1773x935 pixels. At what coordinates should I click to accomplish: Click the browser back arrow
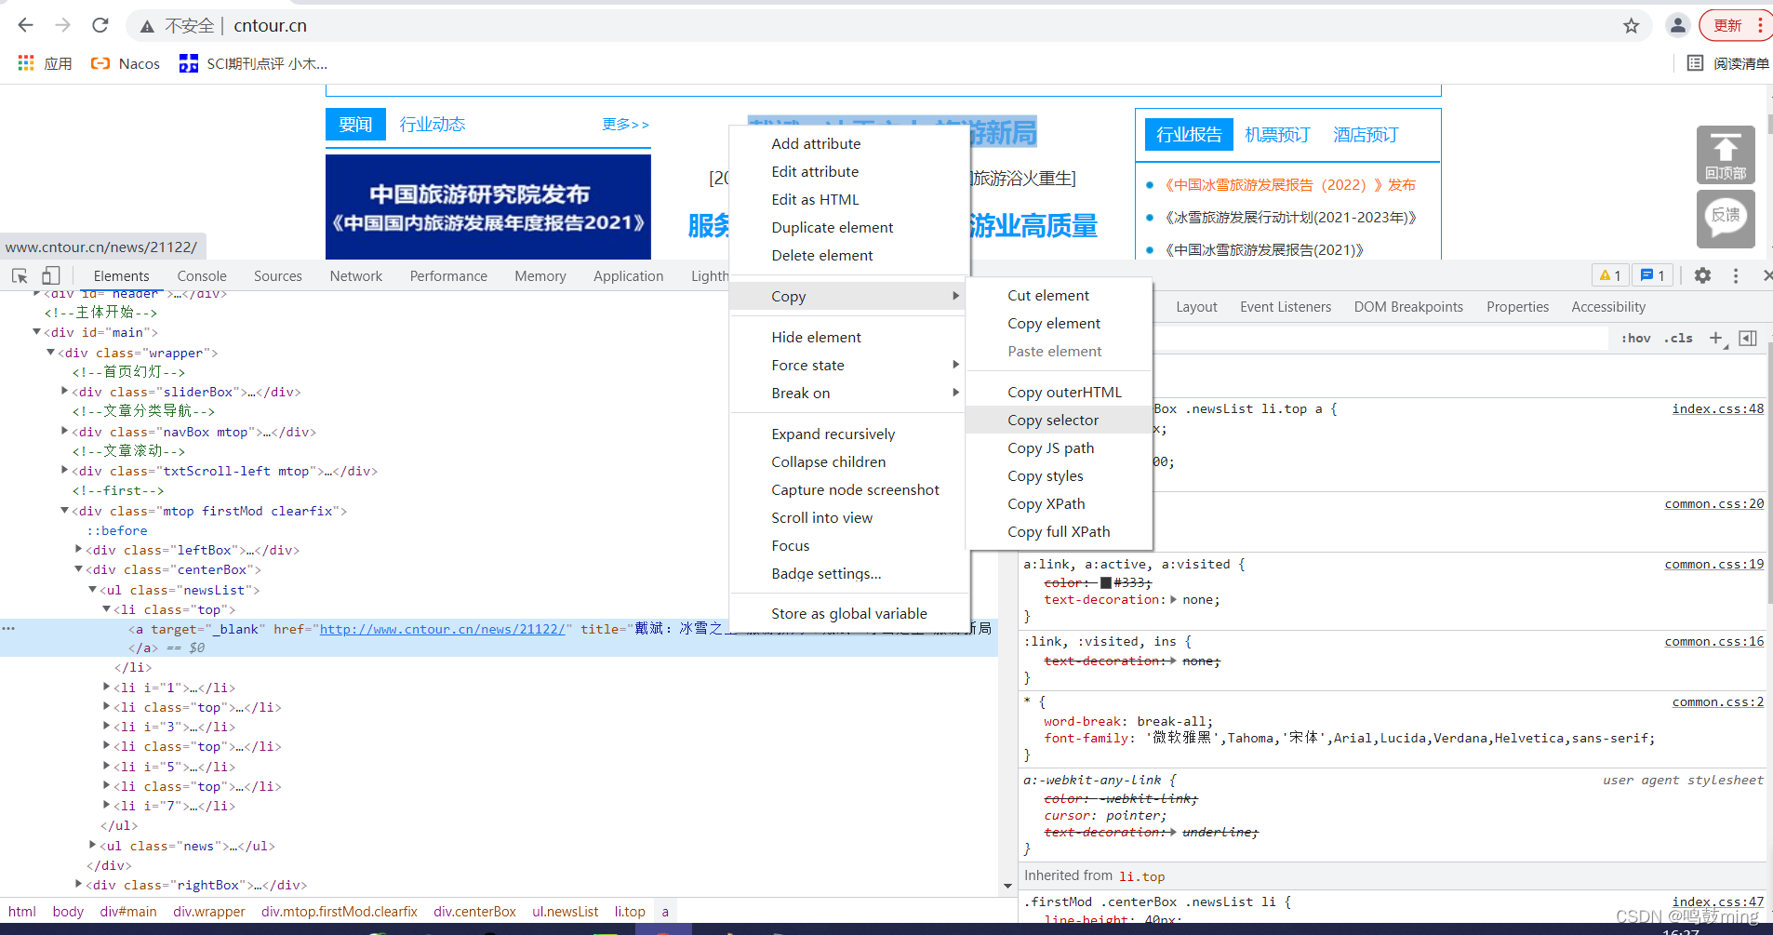pyautogui.click(x=25, y=25)
